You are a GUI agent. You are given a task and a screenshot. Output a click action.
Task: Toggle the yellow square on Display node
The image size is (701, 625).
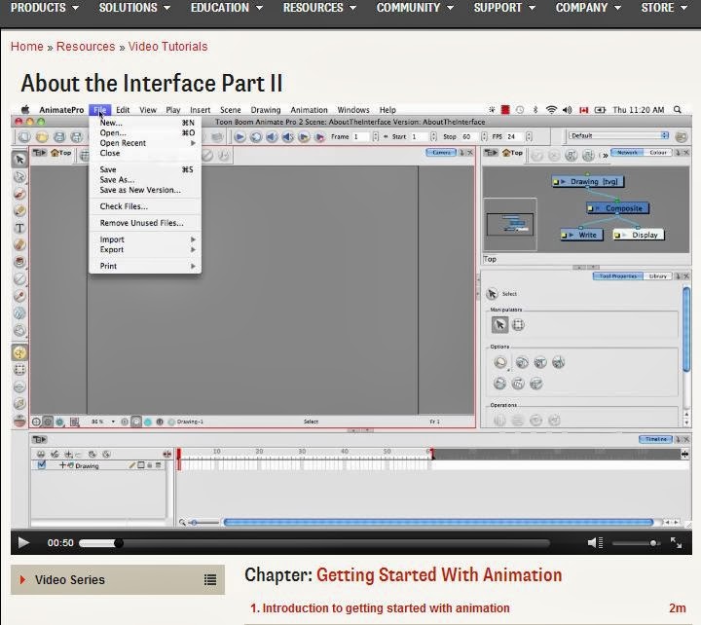617,236
